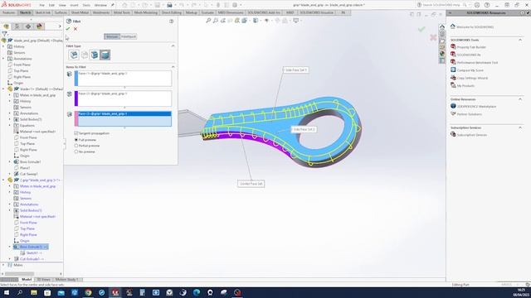Switch to Manual fillet mode
531x298 pixels.
(x=112, y=36)
